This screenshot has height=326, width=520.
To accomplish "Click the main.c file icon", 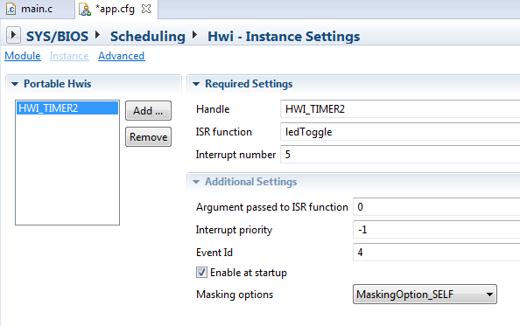I will [11, 9].
